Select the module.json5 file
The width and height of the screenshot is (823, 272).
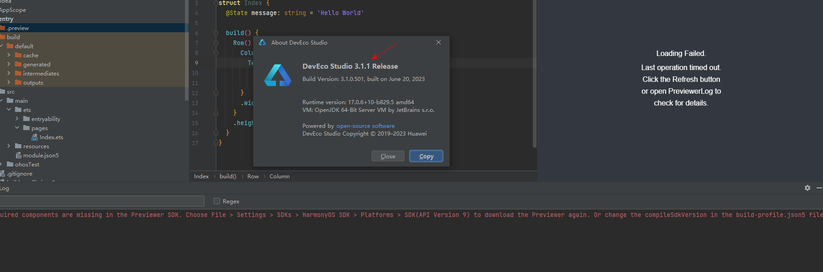tap(41, 155)
